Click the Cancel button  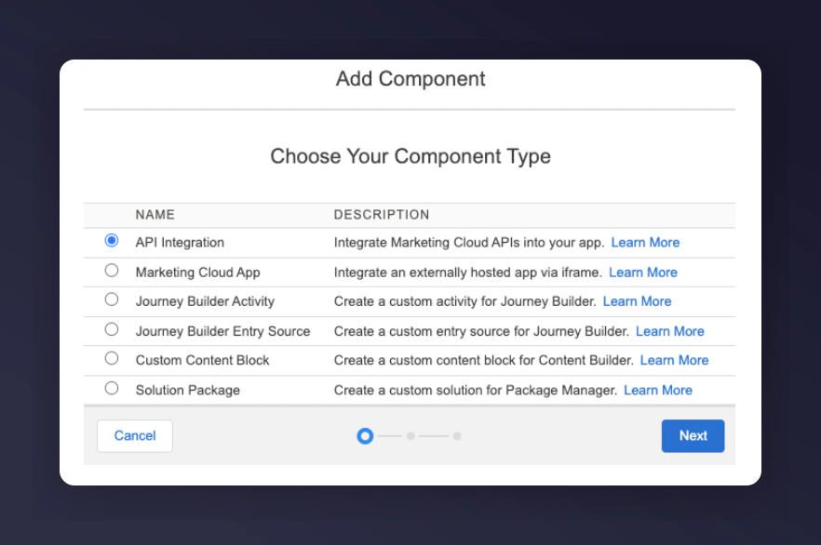[x=135, y=435]
